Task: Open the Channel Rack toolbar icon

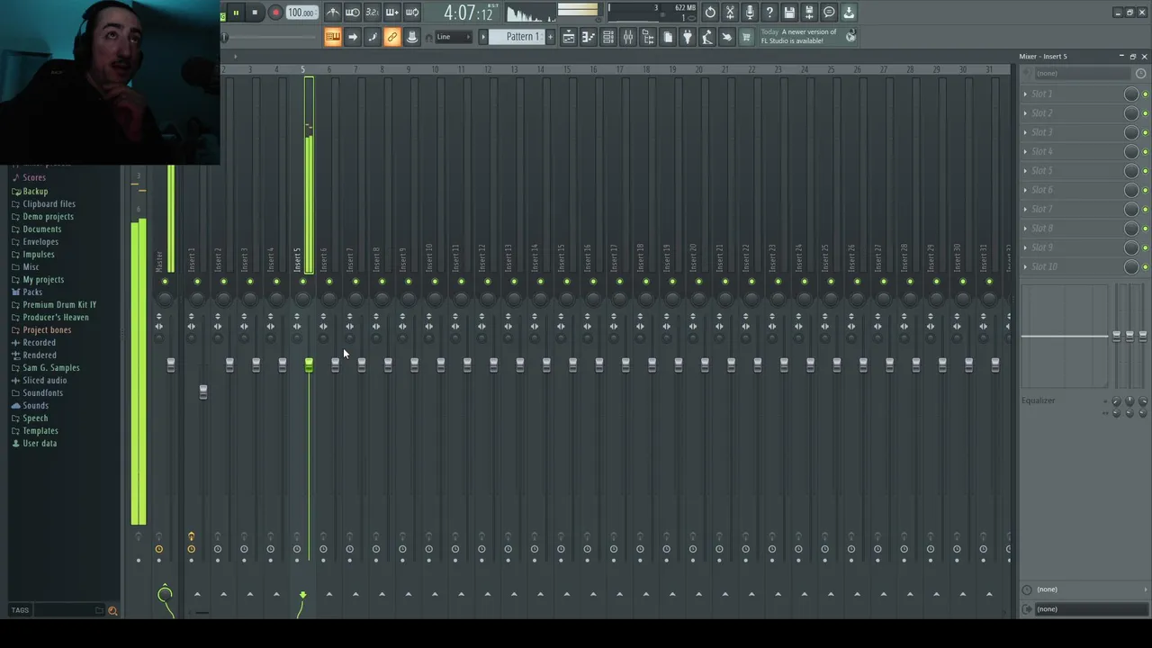Action: coord(608,37)
